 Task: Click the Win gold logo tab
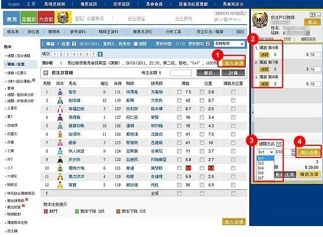(63, 18)
